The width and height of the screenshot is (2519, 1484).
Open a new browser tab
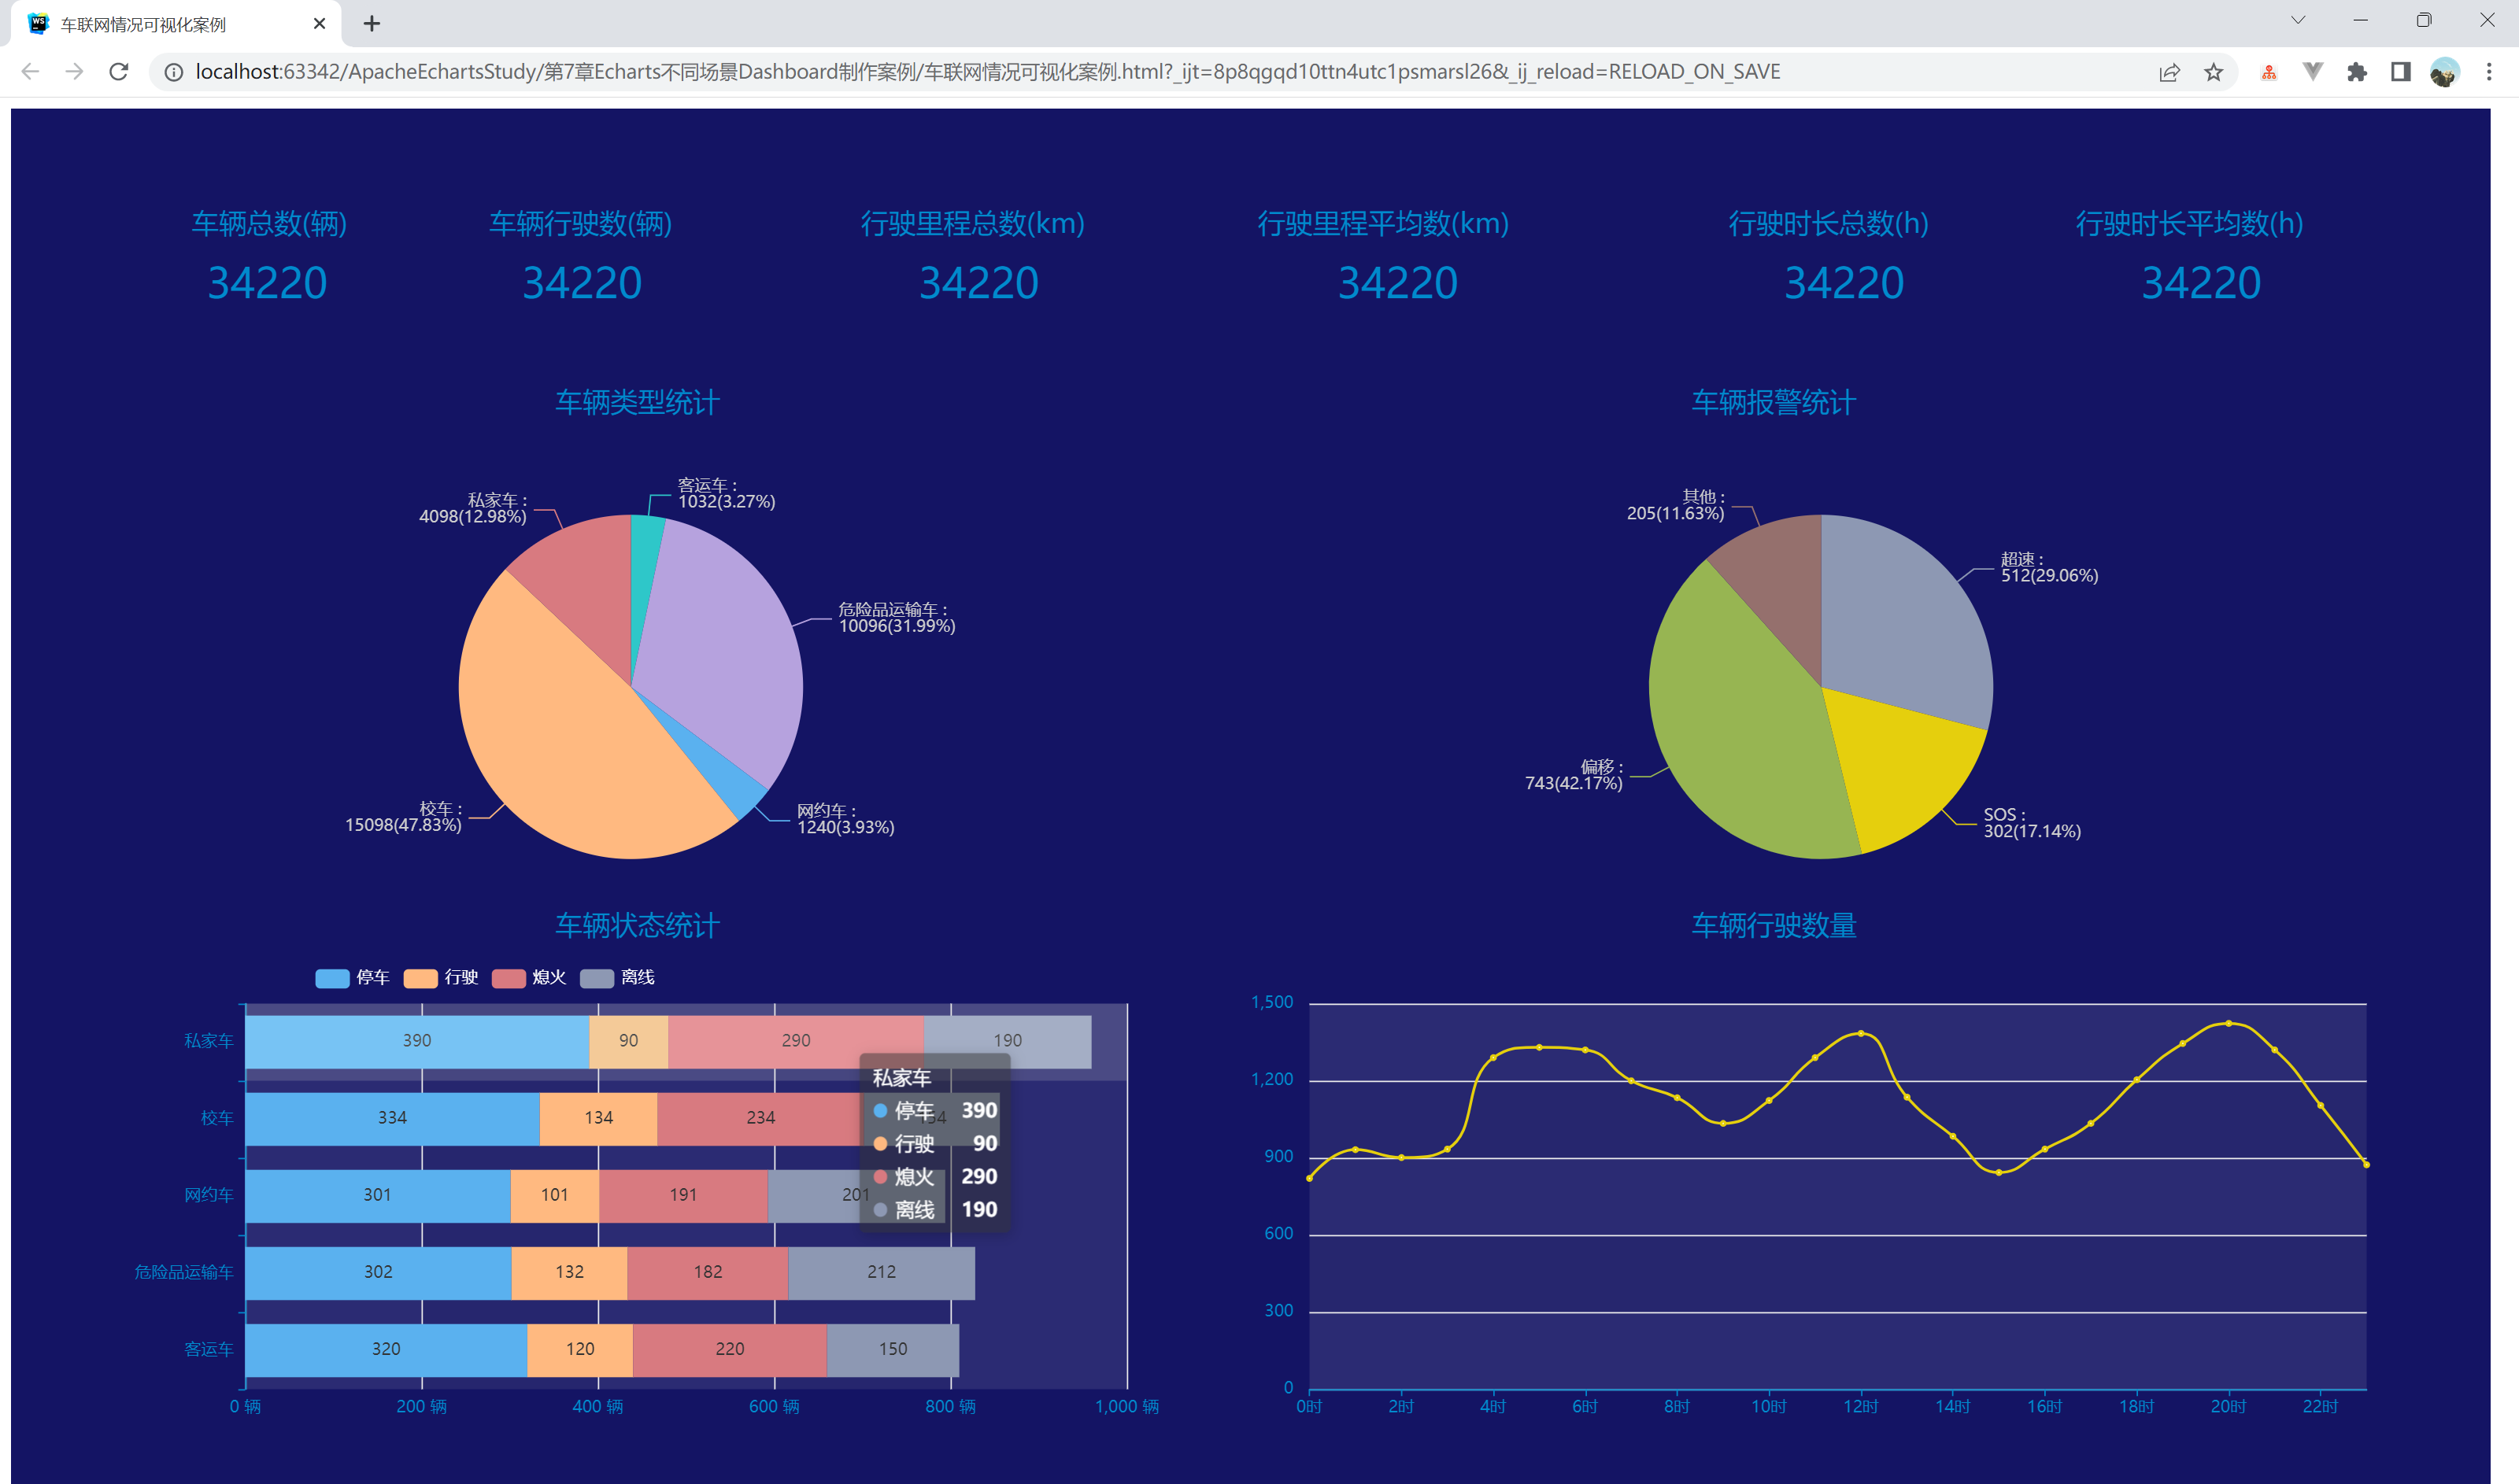(x=371, y=24)
